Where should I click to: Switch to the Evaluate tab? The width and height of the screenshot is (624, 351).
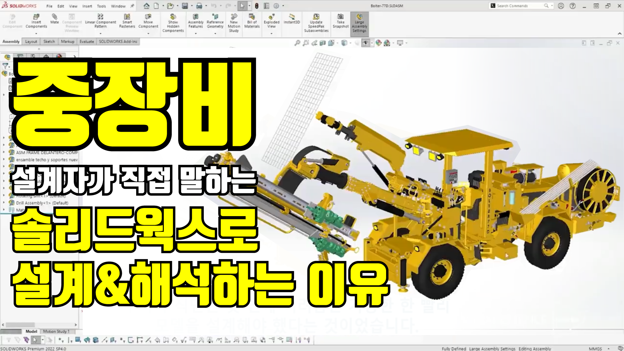coord(87,42)
